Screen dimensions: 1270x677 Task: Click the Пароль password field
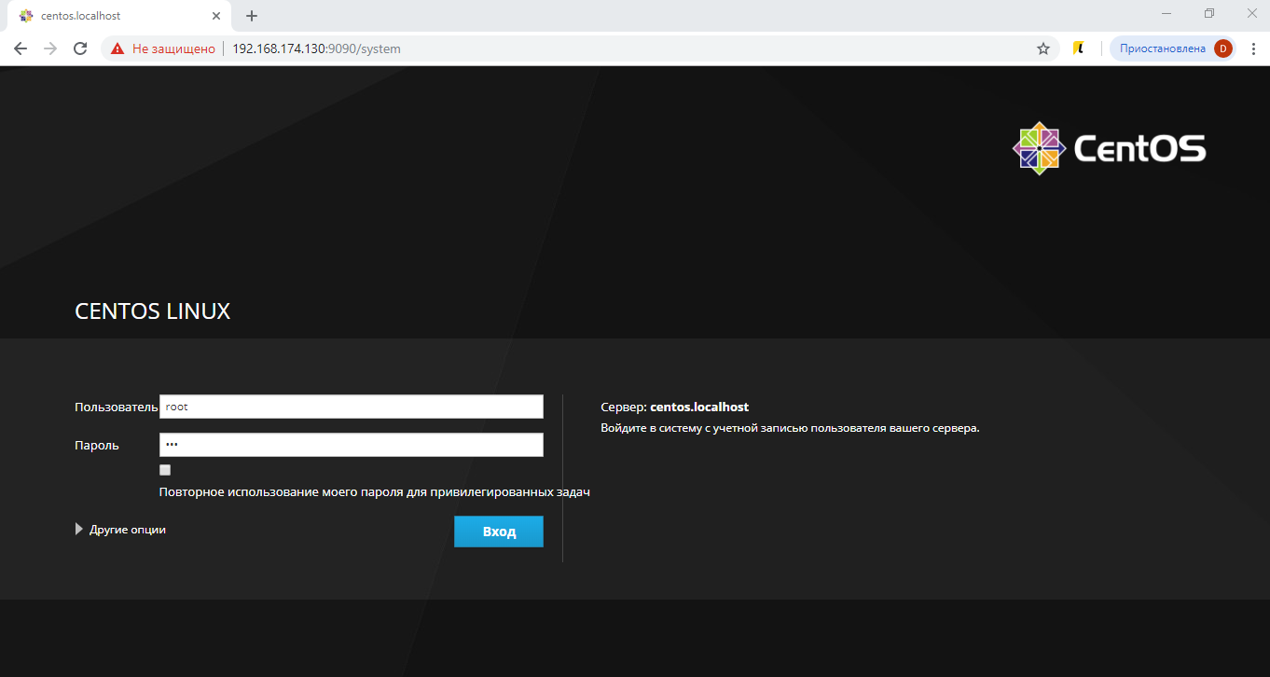coord(352,445)
